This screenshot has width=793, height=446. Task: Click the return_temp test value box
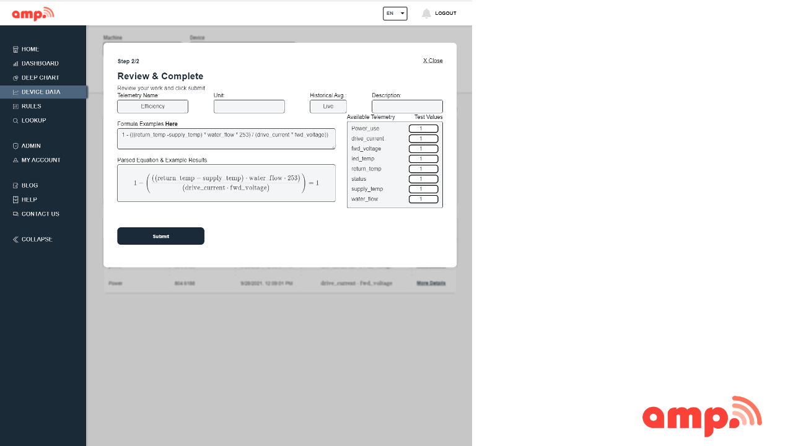point(424,169)
